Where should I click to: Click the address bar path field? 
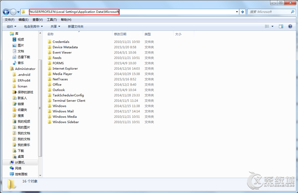point(129,12)
